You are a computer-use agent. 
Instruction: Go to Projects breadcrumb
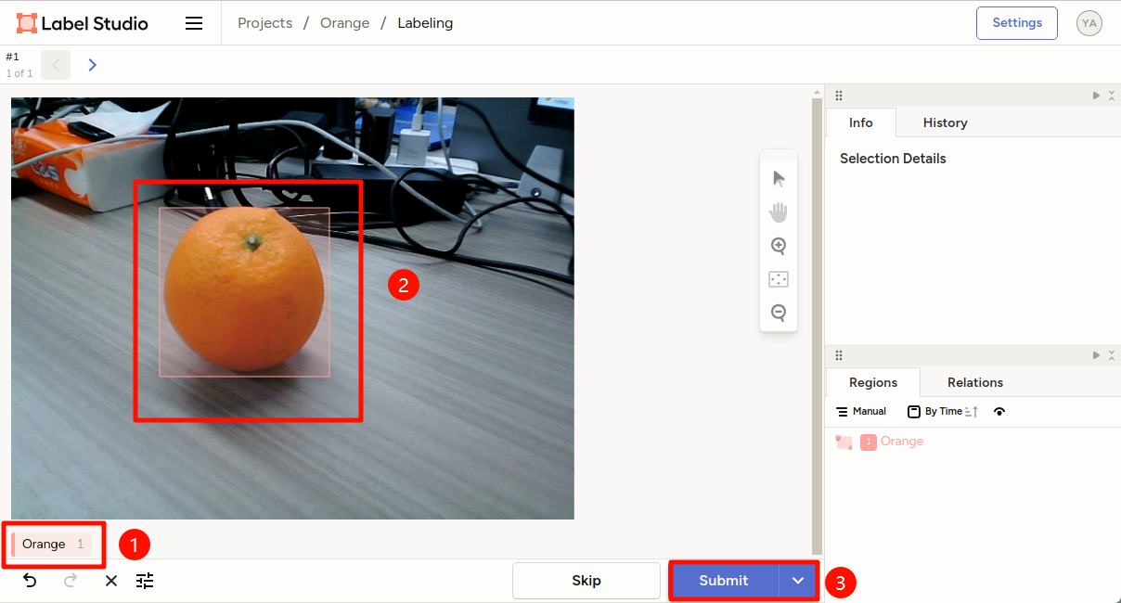click(265, 23)
